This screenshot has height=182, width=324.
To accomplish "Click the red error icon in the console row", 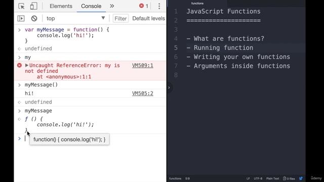I will click(19, 65).
